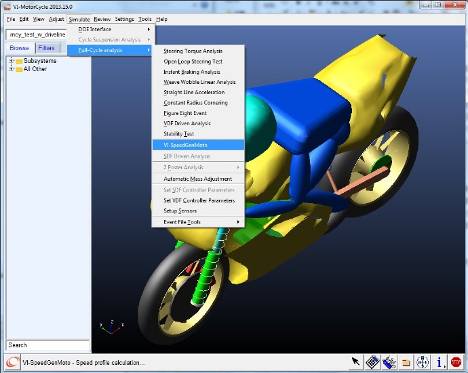The height and width of the screenshot is (373, 468).
Task: Click the select arrow tool in status bar
Action: [355, 362]
